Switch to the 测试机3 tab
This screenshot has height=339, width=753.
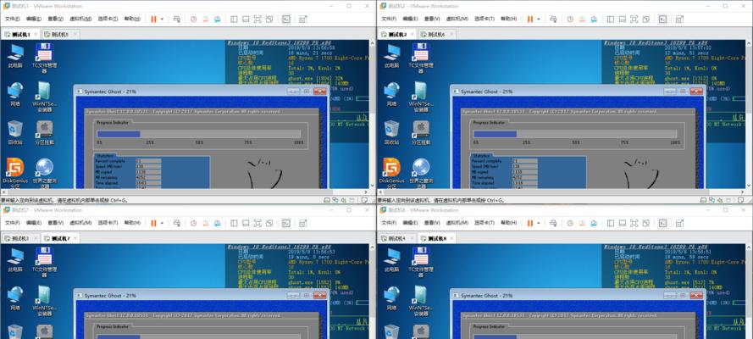20,239
